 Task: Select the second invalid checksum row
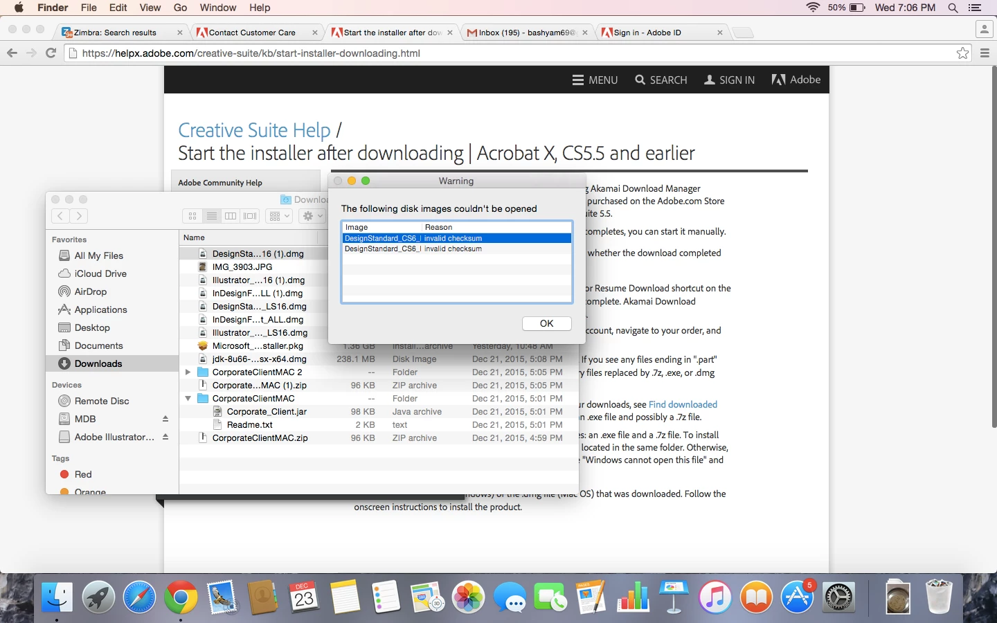(457, 249)
